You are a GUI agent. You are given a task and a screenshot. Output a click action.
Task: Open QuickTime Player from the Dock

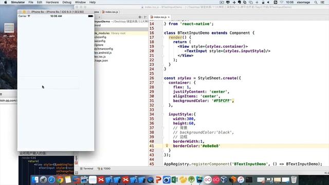pos(150,180)
